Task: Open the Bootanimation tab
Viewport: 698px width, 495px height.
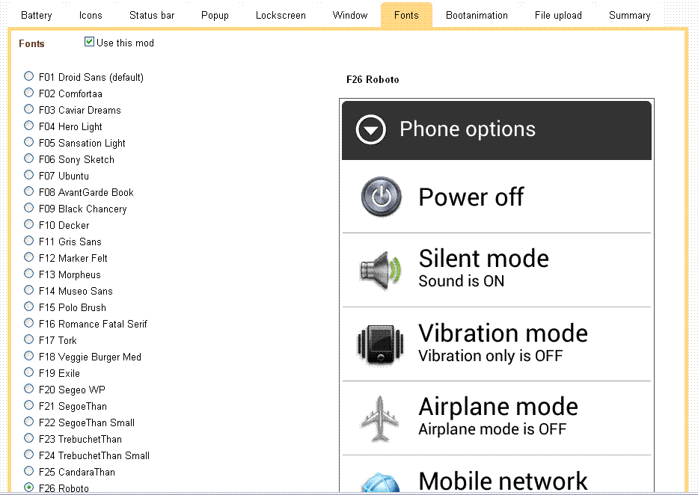Action: (477, 16)
